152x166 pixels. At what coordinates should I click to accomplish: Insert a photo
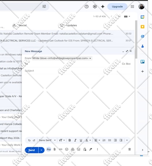pos(79,149)
